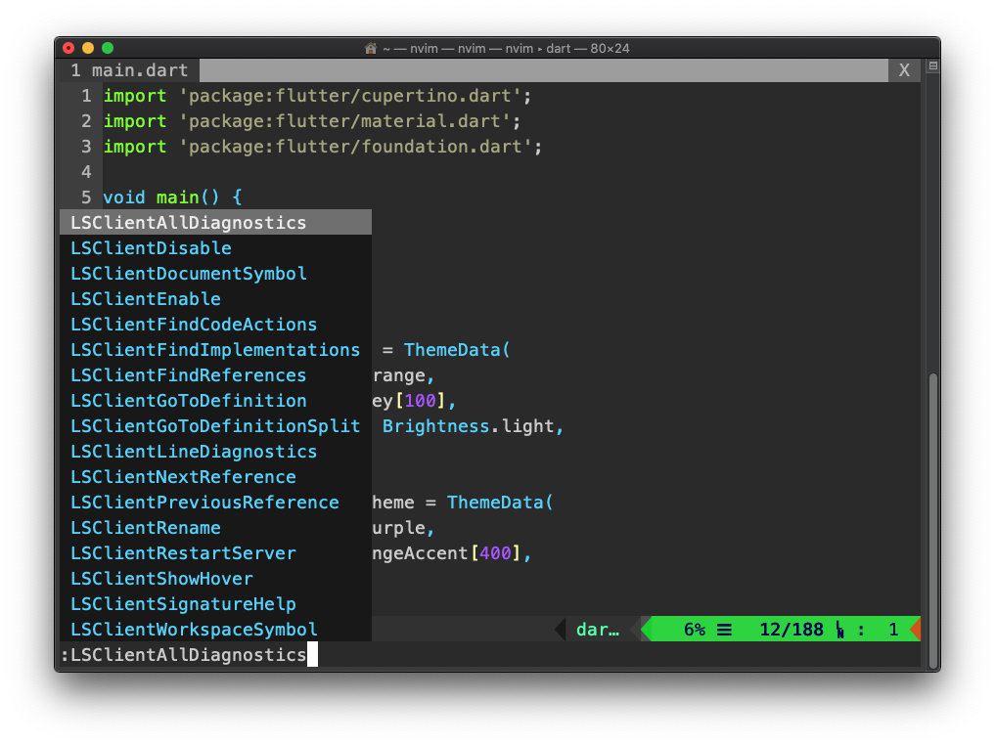Click line number 4 in the gutter
The width and height of the screenshot is (995, 744).
[86, 172]
